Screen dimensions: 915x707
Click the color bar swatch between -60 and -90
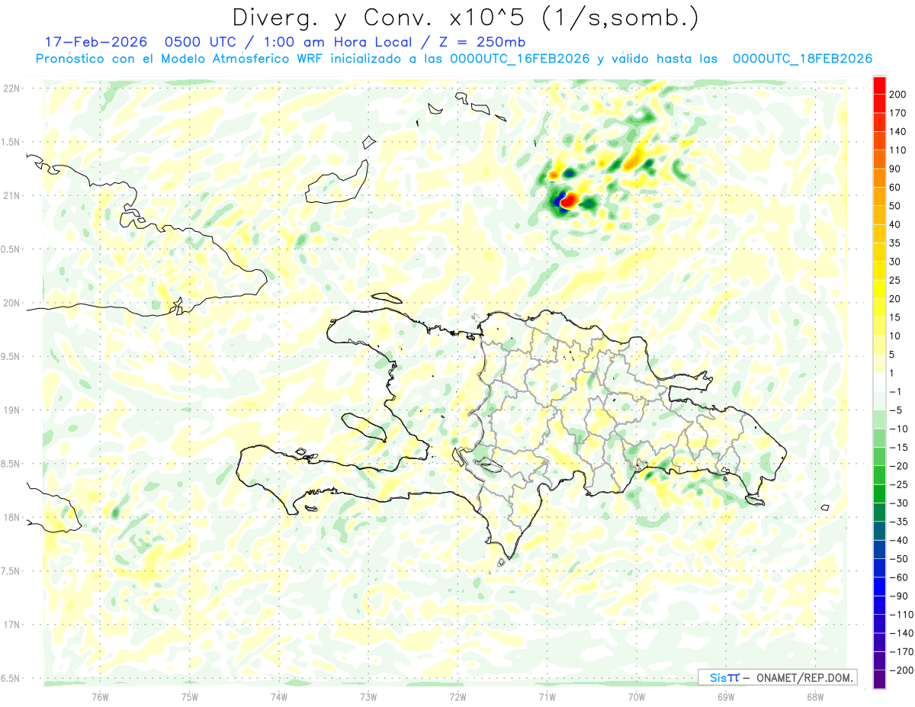879,586
